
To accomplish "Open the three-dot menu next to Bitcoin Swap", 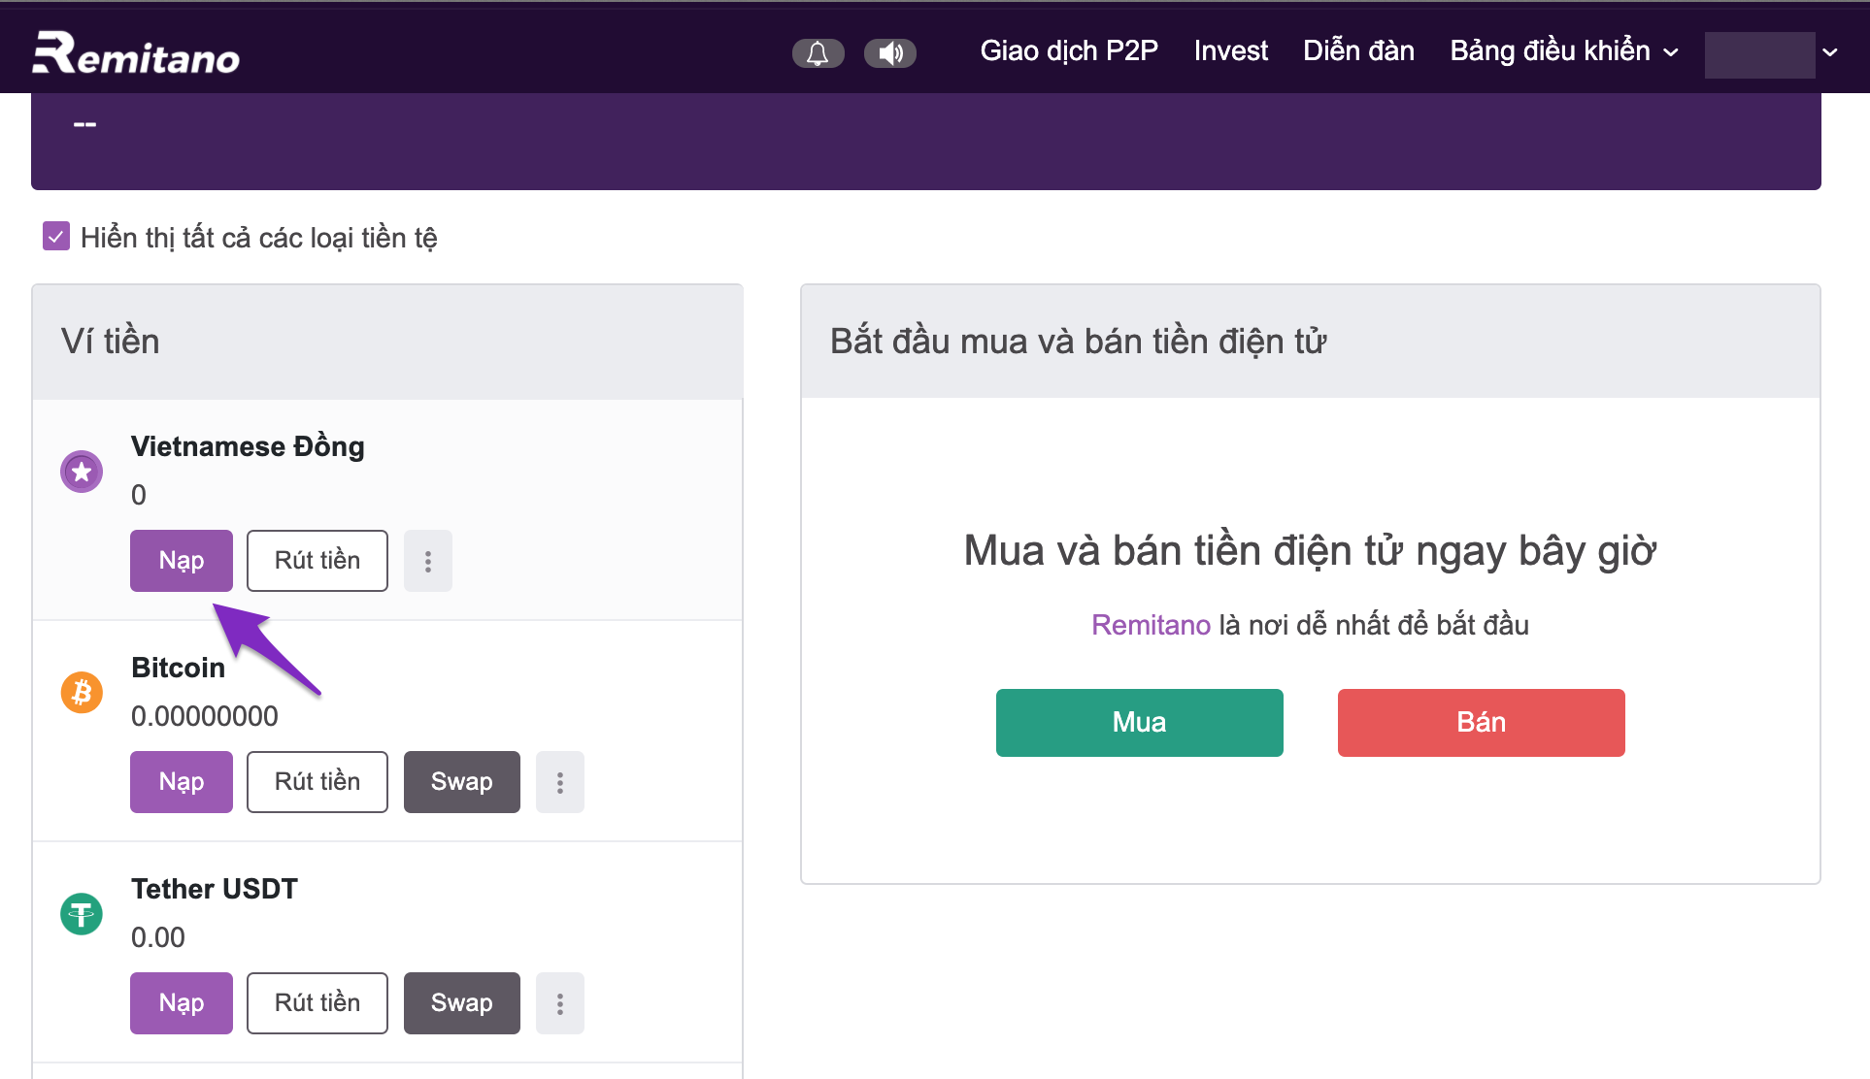I will [559, 781].
